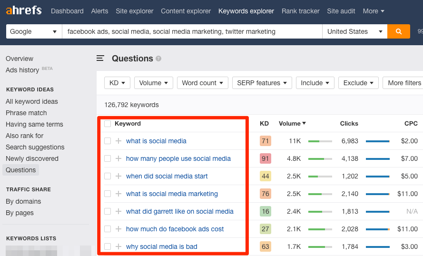The width and height of the screenshot is (423, 256).
Task: Open the Word count filter dropdown
Action: (203, 83)
